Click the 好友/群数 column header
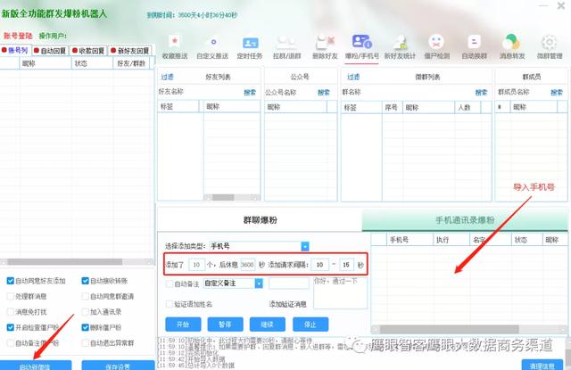Screen dimensions: 571x370 pyautogui.click(x=131, y=63)
